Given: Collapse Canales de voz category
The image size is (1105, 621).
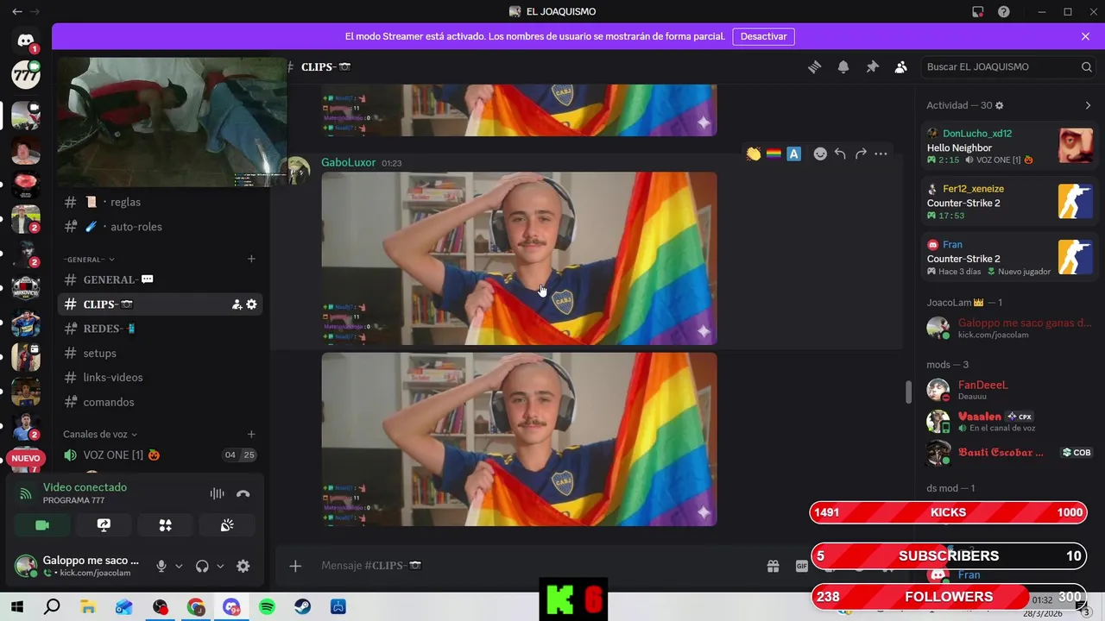Looking at the screenshot, I should (100, 434).
